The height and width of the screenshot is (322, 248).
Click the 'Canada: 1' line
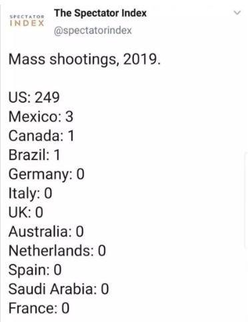click(x=41, y=135)
